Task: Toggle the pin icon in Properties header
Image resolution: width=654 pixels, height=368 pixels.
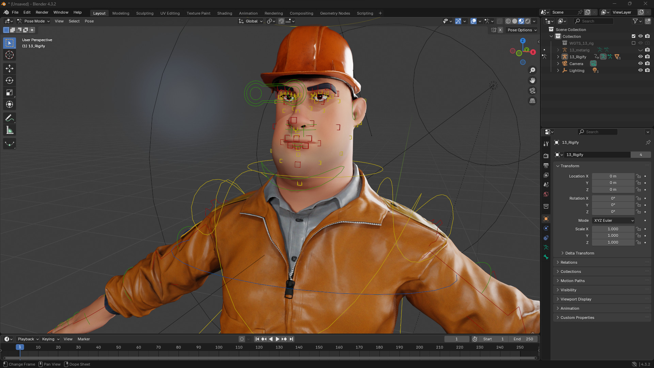Action: pos(648,142)
